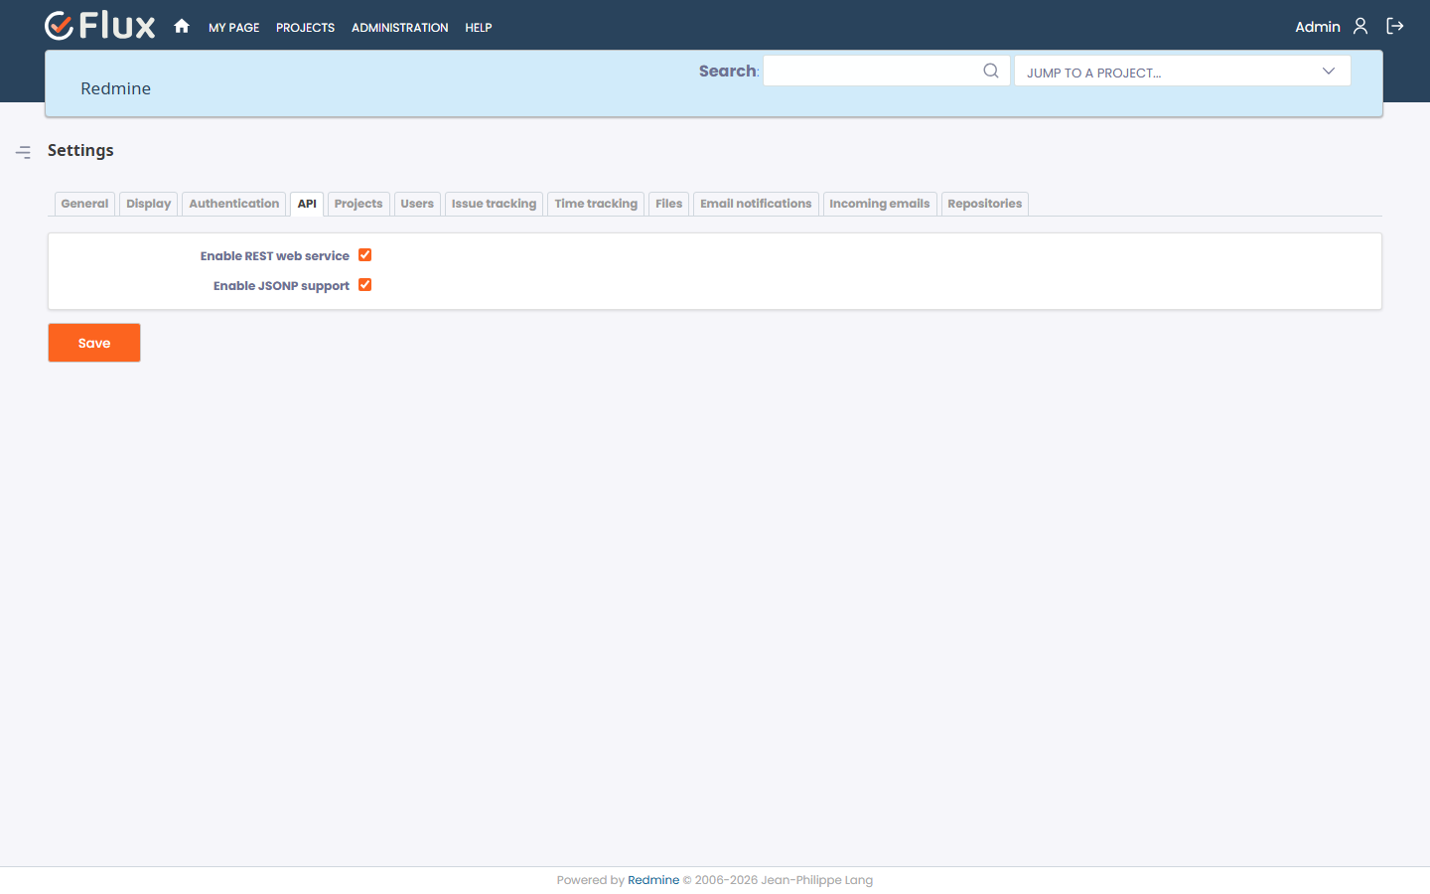Uncheck Enable JSONP support
This screenshot has height=894, width=1430.
(365, 285)
